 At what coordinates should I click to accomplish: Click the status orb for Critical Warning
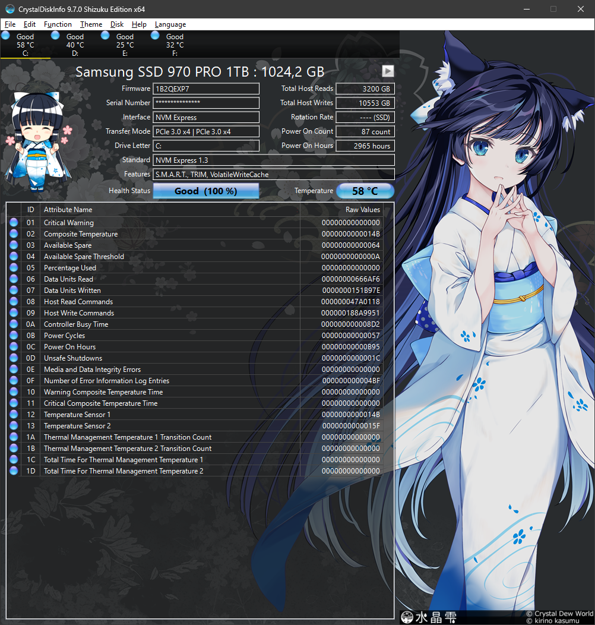[14, 222]
